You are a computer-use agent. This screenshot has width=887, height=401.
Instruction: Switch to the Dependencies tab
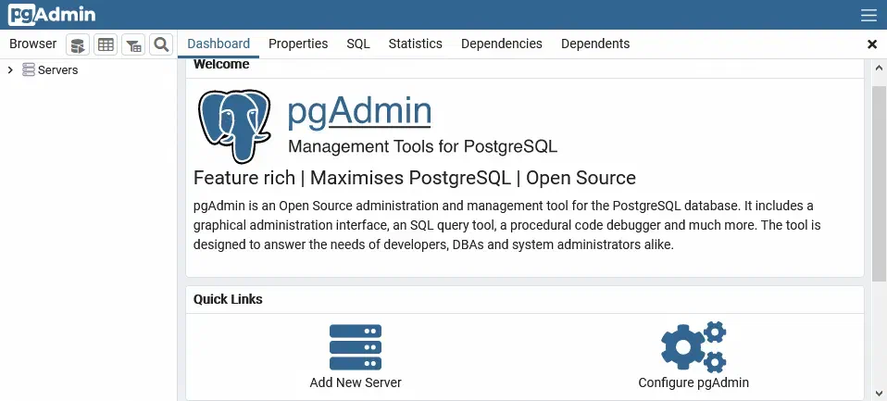(x=502, y=44)
